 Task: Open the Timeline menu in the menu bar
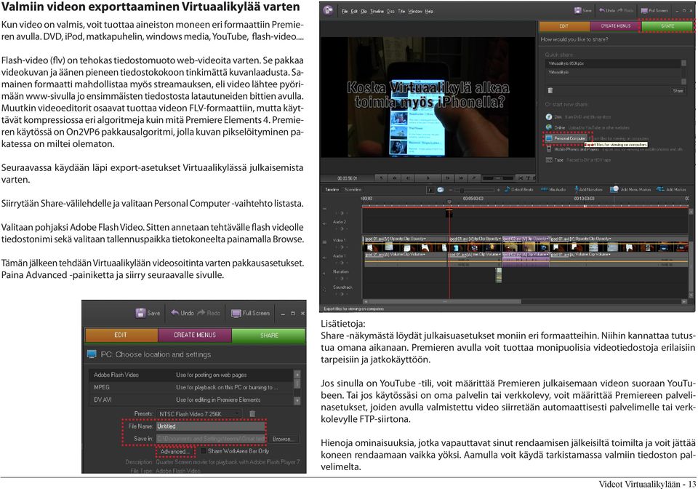(377, 11)
